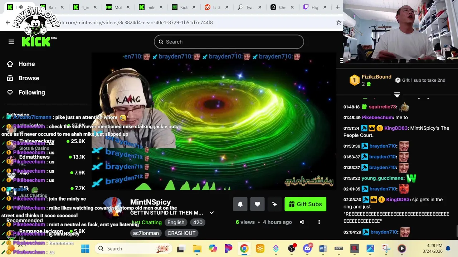Open FizikzBound's leaderboard entry
458x257 pixels.
point(371,80)
